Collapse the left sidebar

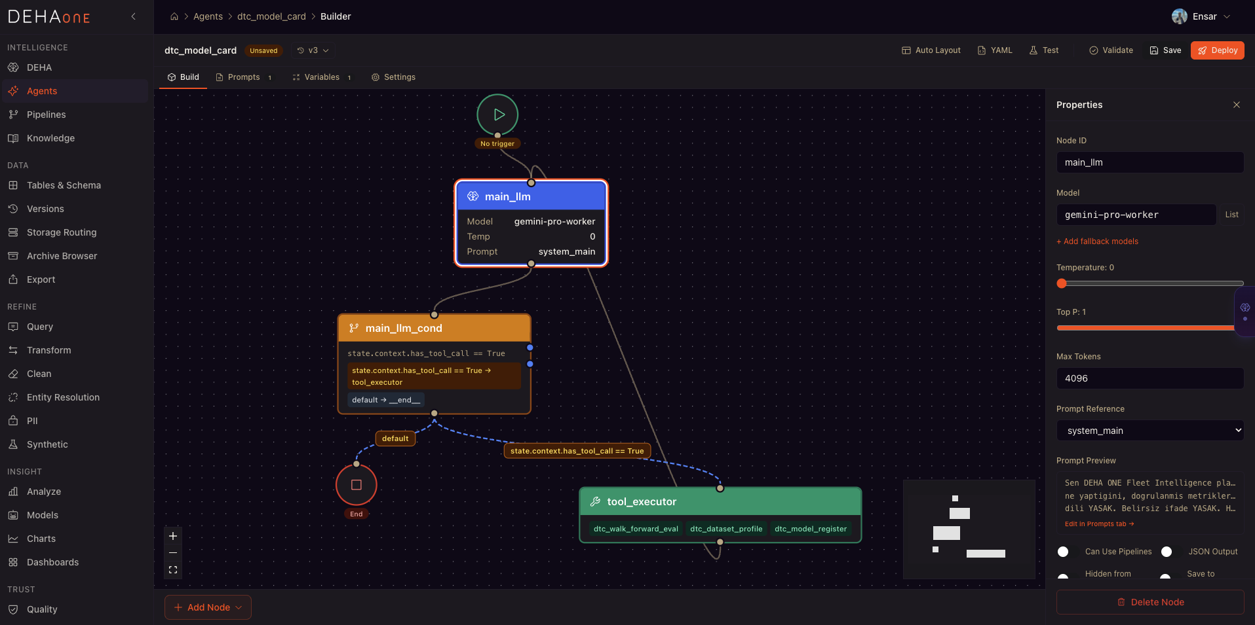pyautogui.click(x=134, y=16)
